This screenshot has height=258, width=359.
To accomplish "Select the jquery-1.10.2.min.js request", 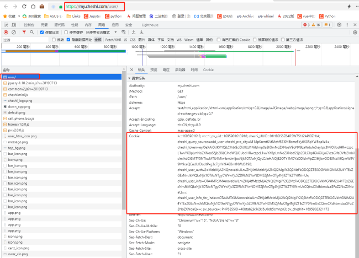I will point(61,83).
